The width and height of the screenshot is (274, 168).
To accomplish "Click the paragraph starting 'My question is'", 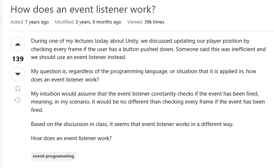I will [143, 75].
